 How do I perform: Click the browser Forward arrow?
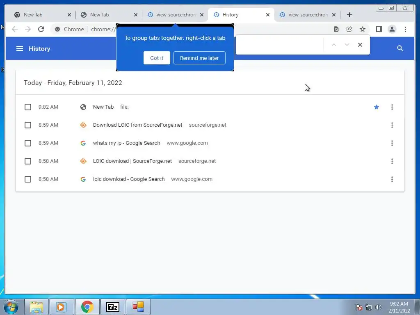pyautogui.click(x=28, y=29)
